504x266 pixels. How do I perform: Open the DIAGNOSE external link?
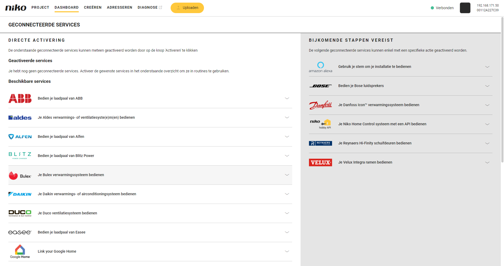(150, 7)
